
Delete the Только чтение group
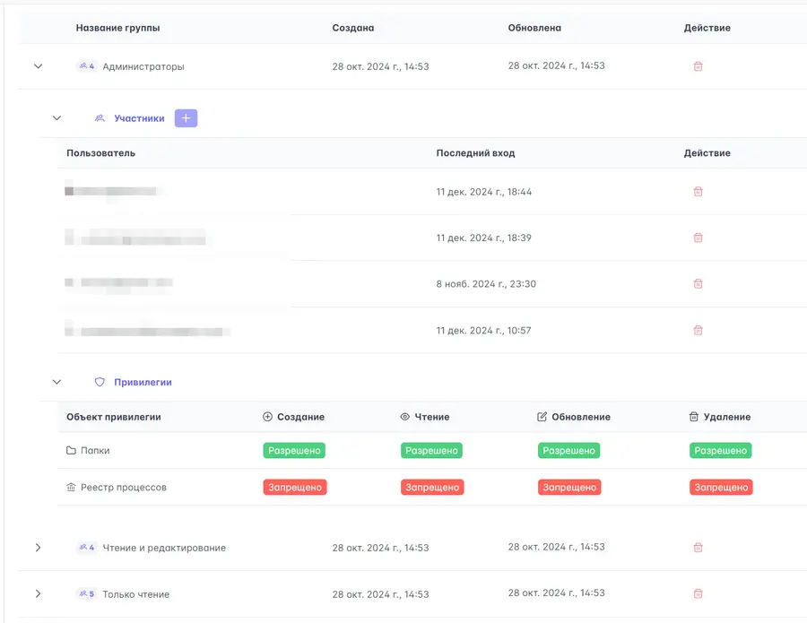(x=698, y=593)
